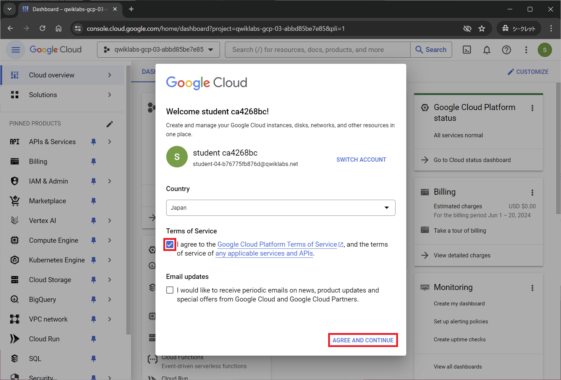Expand the IAM & Admin submenu chevron
Viewport: 561px width, 380px height.
click(x=110, y=181)
